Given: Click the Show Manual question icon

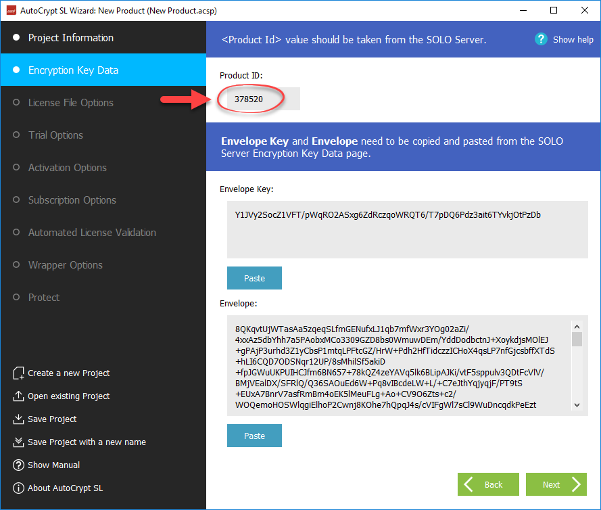Looking at the screenshot, I should pyautogui.click(x=18, y=465).
